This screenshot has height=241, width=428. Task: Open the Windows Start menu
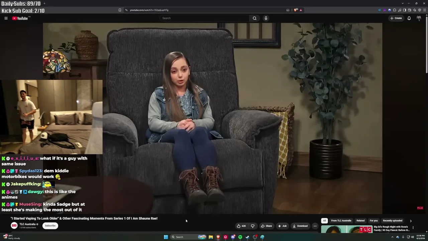coord(166,237)
